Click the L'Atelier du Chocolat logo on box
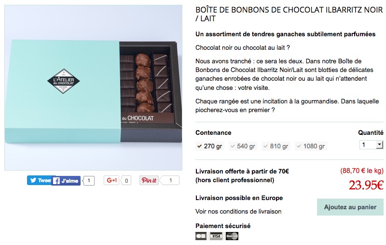The width and height of the screenshot is (386, 245). coord(64,81)
